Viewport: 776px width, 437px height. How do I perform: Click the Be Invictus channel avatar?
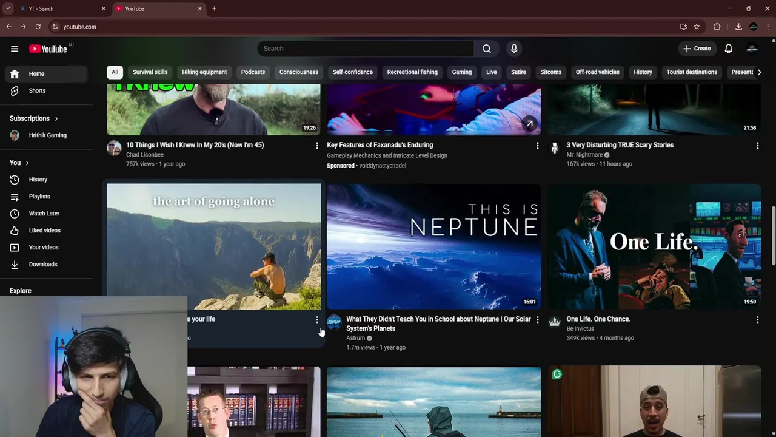tap(555, 322)
